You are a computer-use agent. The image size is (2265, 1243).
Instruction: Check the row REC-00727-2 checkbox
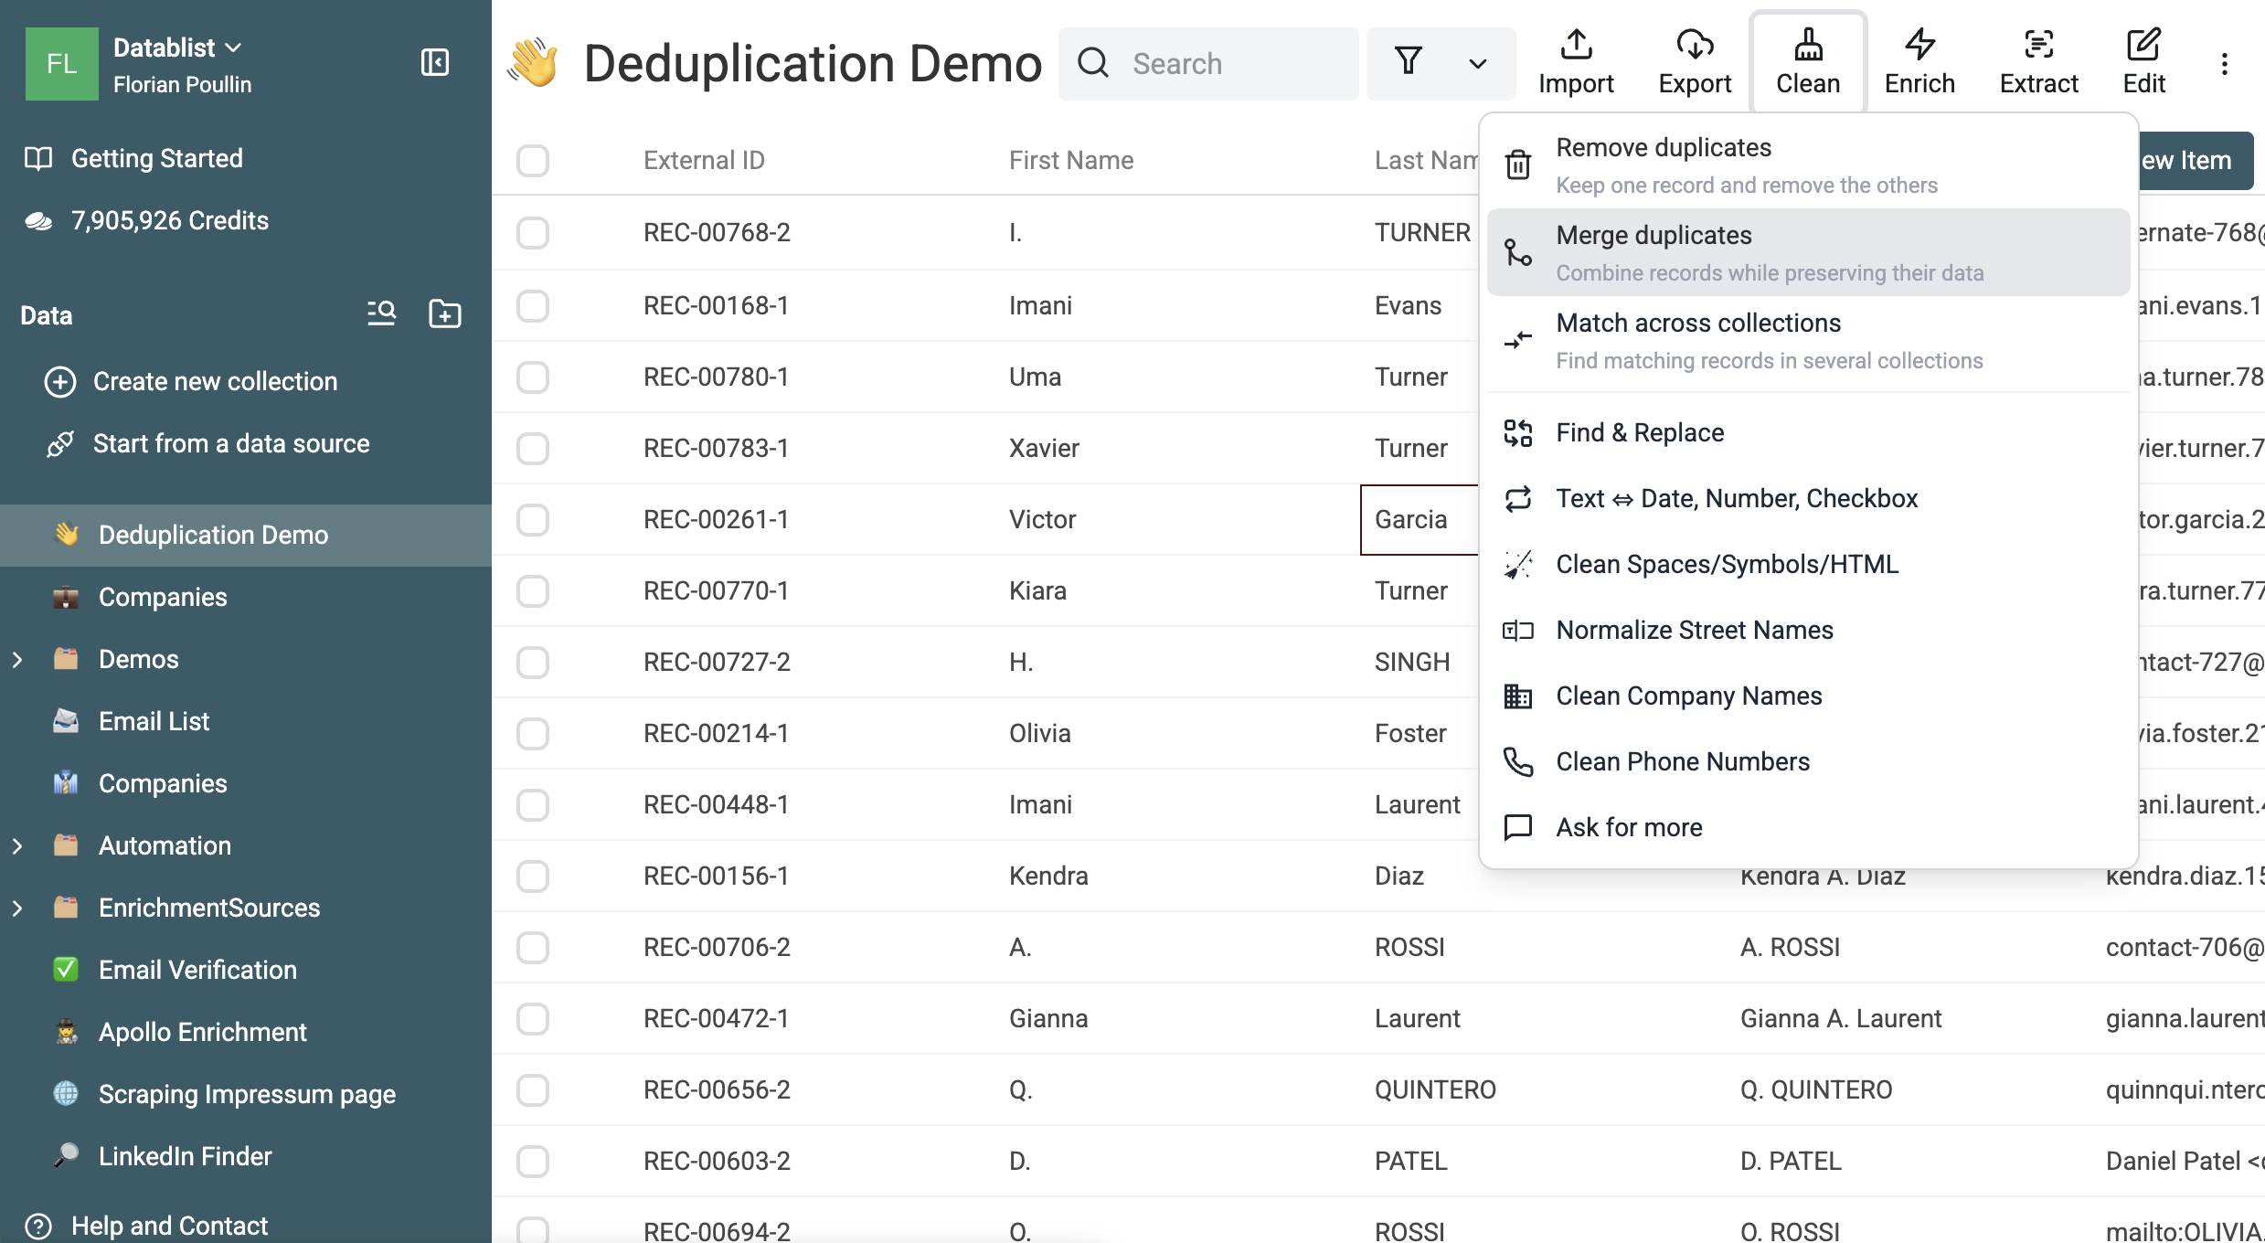pos(533,662)
